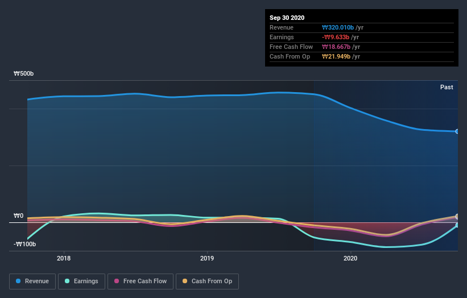Viewport: 467px width, 298px height.
Task: Click the ₩21.949b cash from op value
Action: (336, 56)
